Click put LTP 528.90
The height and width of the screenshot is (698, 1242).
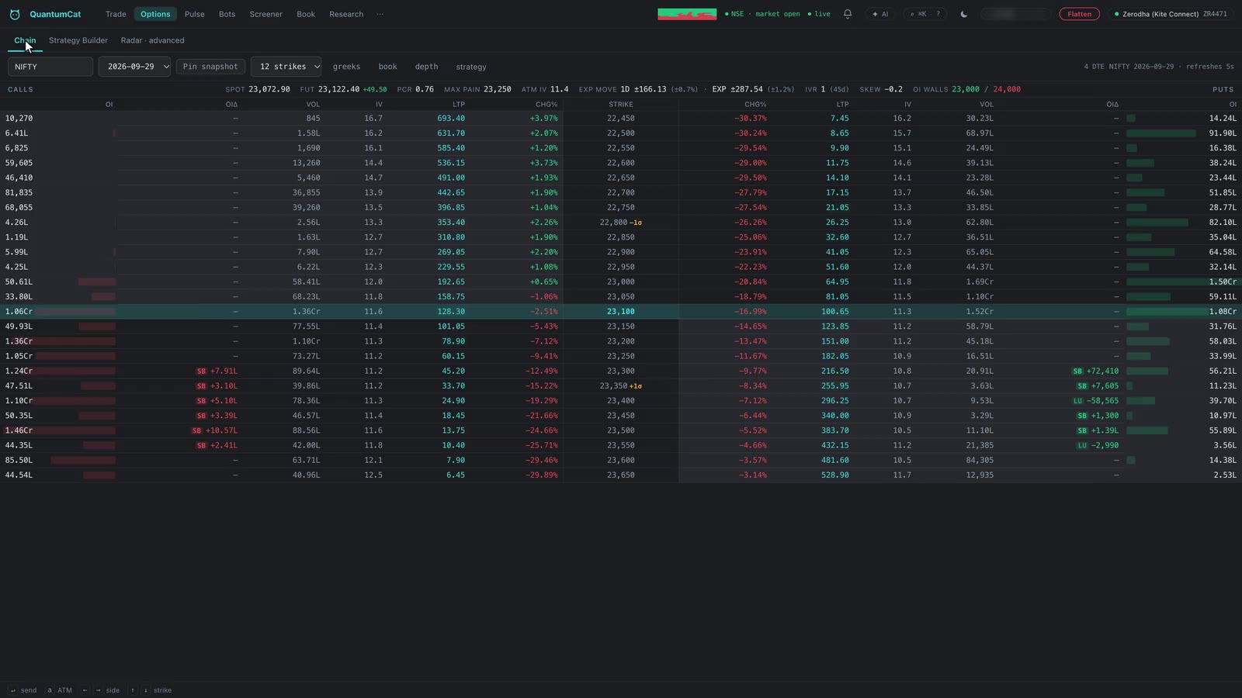[835, 475]
